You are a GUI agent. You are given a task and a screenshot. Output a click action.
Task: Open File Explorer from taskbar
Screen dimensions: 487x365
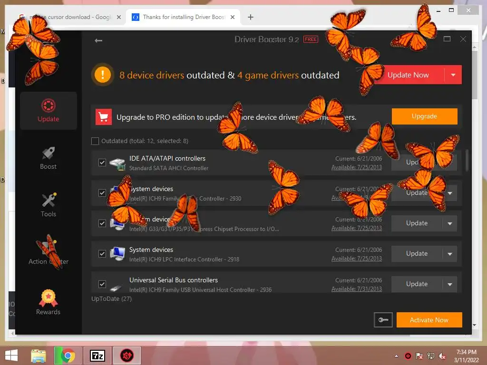[x=38, y=355]
